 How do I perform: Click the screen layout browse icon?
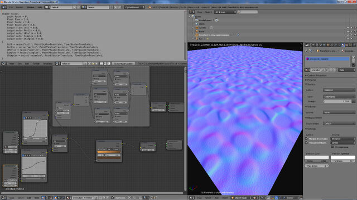(x=47, y=7)
